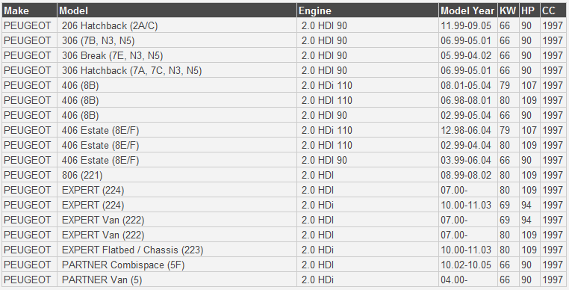Click the Model column header

(177, 10)
